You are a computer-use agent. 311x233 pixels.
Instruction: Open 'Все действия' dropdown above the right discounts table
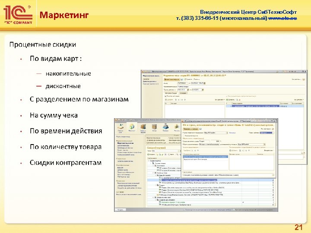coord(299,100)
